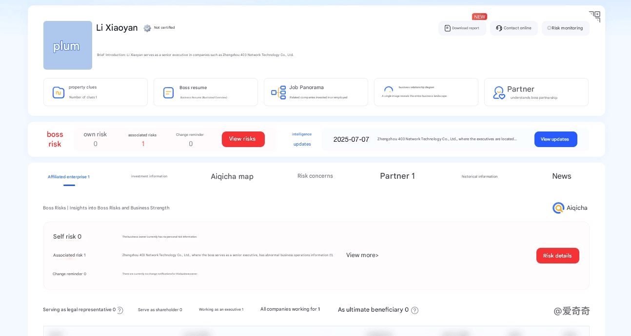
Task: Click the Risk monitoring button
Action: click(565, 28)
